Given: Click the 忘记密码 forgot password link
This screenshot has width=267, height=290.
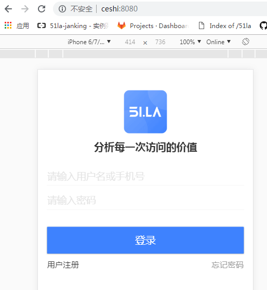Looking at the screenshot, I should (228, 265).
